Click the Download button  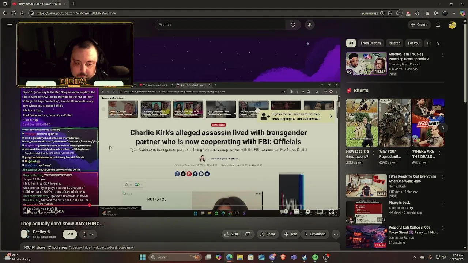point(314,234)
